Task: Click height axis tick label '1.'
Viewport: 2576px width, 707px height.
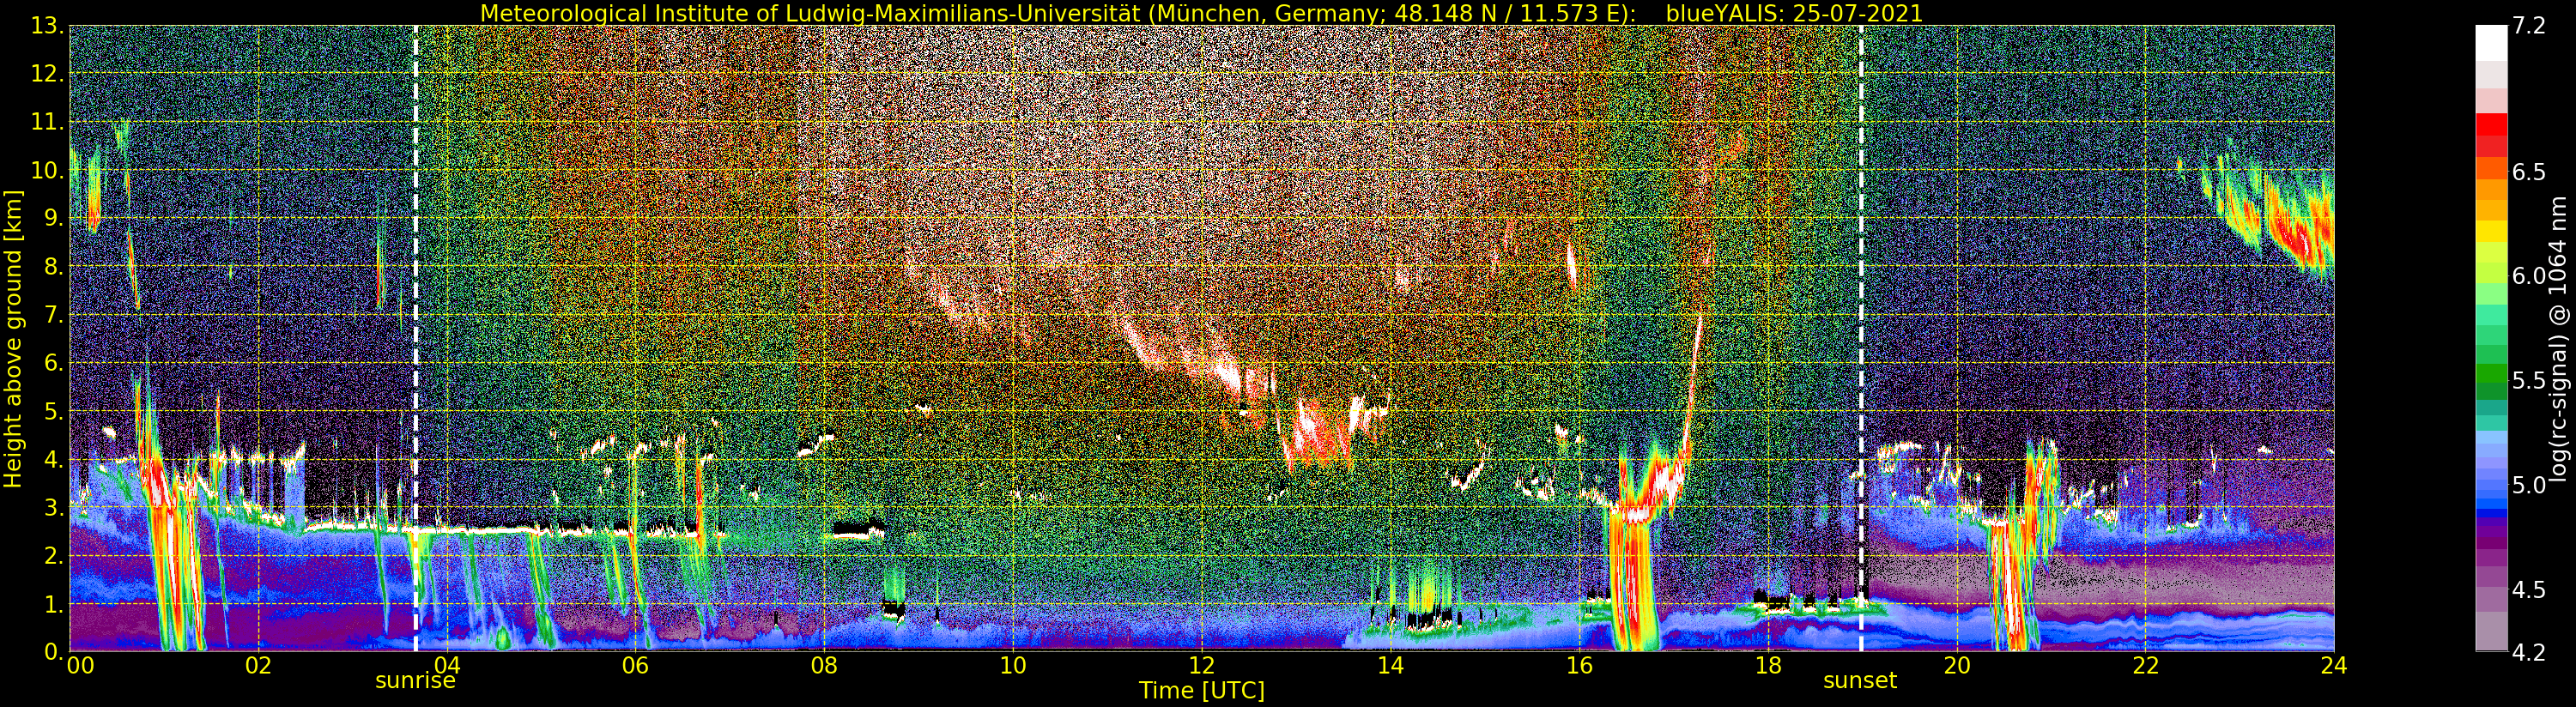Action: (x=53, y=604)
